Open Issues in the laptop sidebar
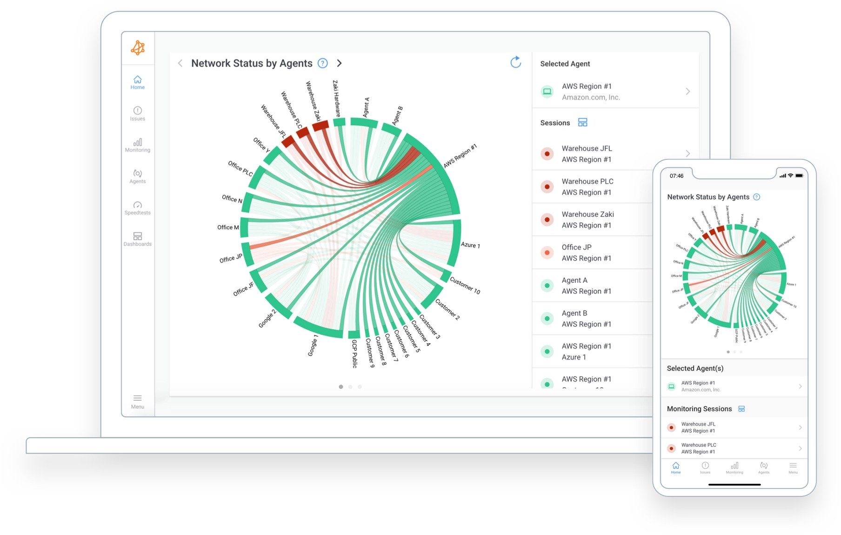 tap(137, 114)
